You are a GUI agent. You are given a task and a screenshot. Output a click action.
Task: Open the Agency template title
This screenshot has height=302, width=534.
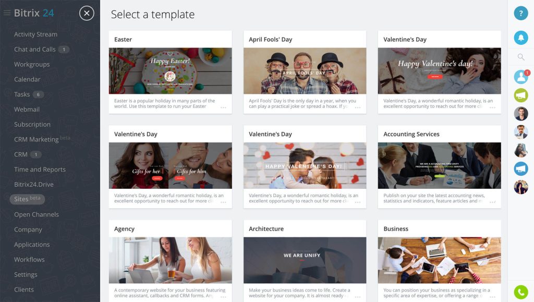[124, 229]
